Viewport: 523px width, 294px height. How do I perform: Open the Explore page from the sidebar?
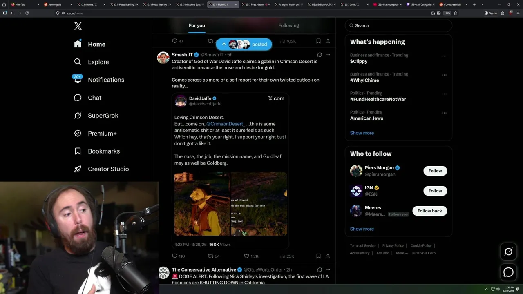tap(92, 62)
